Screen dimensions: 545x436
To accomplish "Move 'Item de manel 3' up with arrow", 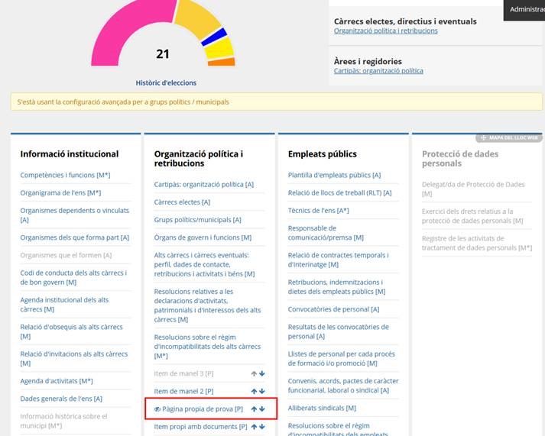I will (x=254, y=373).
